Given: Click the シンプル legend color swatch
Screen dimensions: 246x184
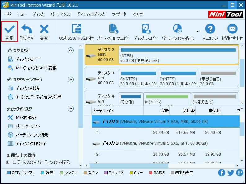Looking at the screenshot, I should (x=61, y=173).
